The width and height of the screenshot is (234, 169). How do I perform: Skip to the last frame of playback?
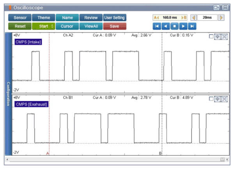(191, 26)
